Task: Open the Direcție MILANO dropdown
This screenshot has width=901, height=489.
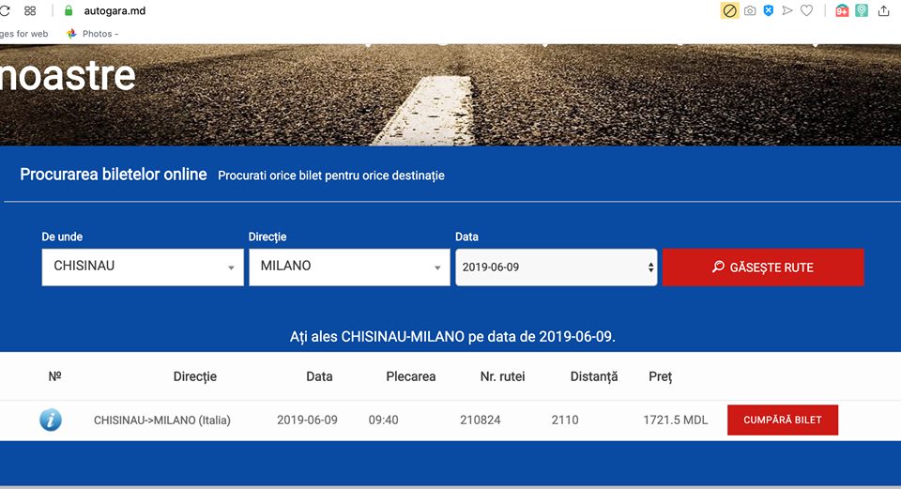Action: 349,267
